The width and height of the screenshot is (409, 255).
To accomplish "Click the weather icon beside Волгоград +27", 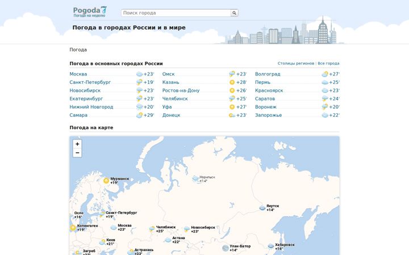I will pos(325,74).
